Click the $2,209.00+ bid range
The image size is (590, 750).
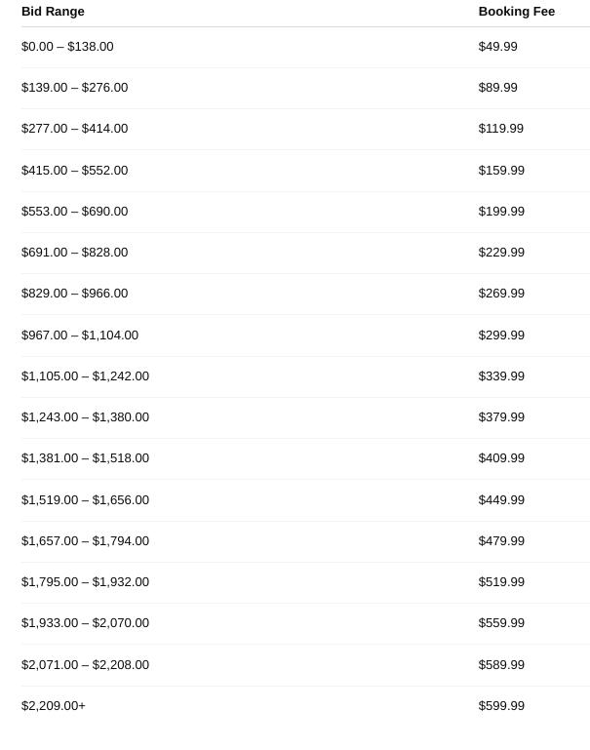pyautogui.click(x=54, y=706)
